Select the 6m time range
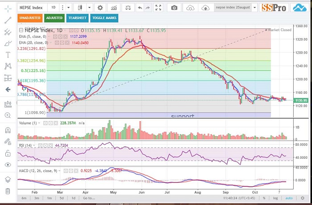Viewport: 312px width, 205px height. (24, 198)
